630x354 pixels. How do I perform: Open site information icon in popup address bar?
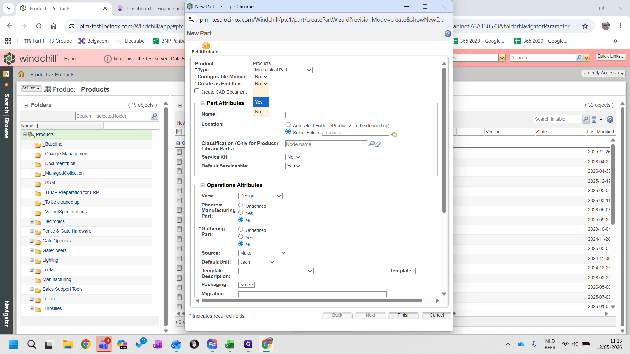(x=192, y=20)
